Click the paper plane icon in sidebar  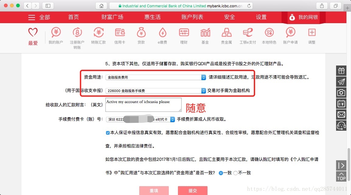tap(341, 82)
